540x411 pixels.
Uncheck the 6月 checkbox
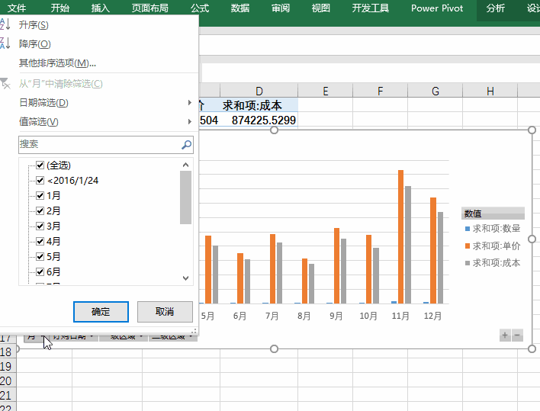coord(40,272)
